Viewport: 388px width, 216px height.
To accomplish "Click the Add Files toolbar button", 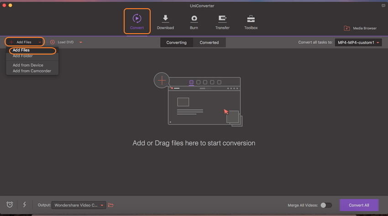I will [x=24, y=42].
